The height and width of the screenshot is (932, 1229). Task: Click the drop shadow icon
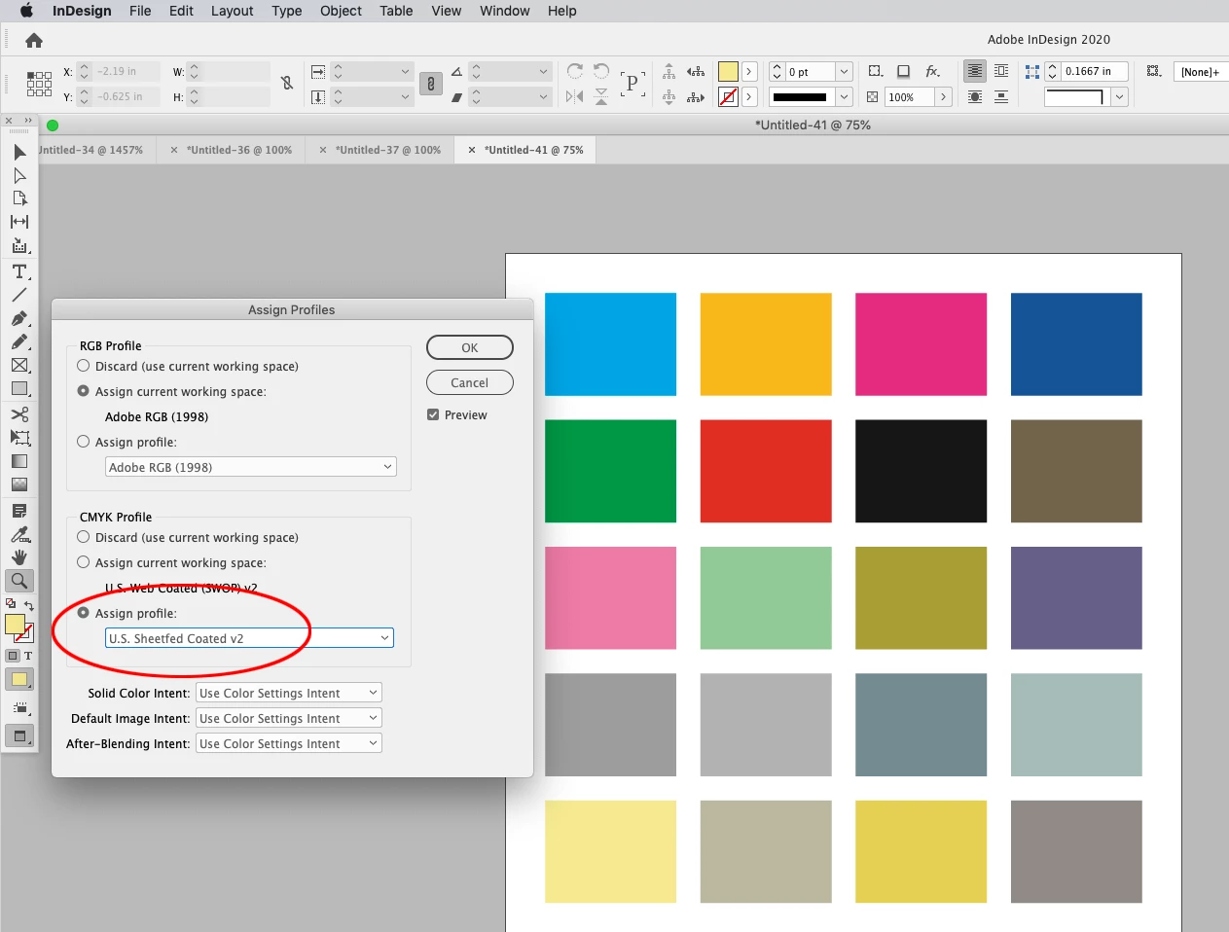(903, 71)
